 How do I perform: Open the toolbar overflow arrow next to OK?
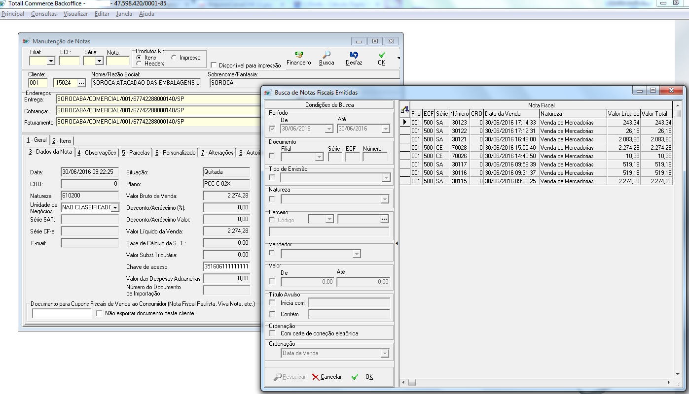pyautogui.click(x=399, y=58)
